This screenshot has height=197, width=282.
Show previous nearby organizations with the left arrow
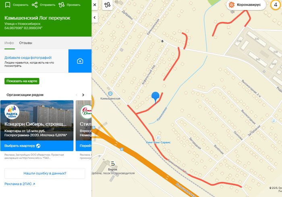point(77,95)
